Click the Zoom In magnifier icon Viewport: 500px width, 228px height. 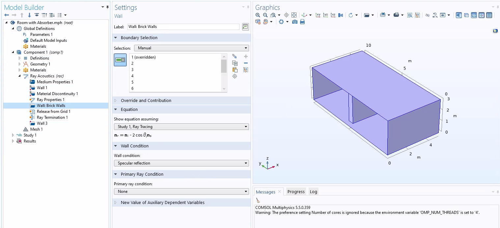[258, 15]
